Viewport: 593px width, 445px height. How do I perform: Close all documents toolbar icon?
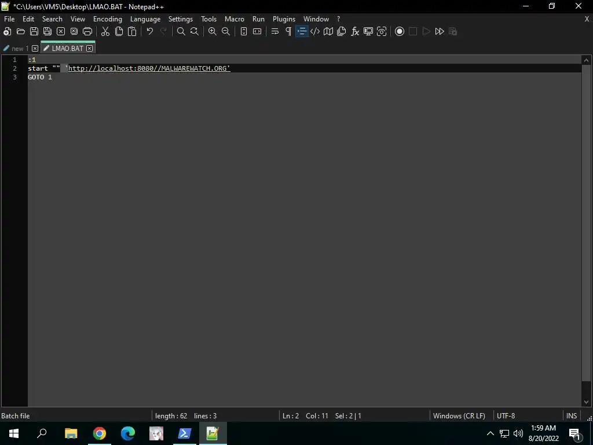(74, 31)
